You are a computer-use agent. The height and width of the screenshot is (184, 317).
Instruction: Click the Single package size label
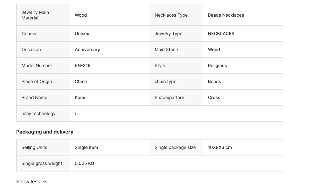click(x=175, y=147)
